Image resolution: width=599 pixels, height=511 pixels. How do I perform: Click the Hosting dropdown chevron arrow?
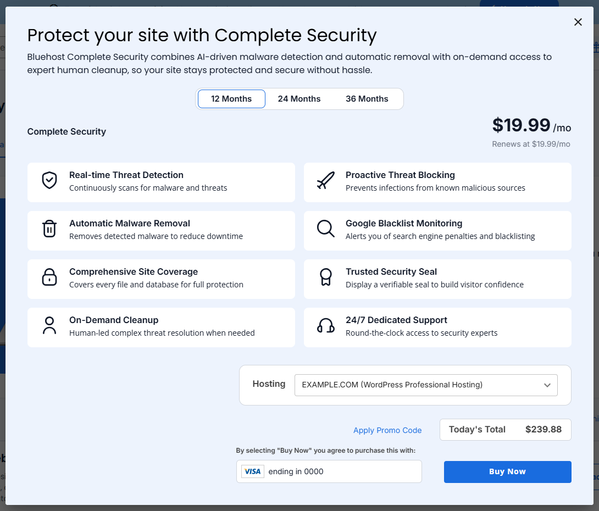pos(547,385)
